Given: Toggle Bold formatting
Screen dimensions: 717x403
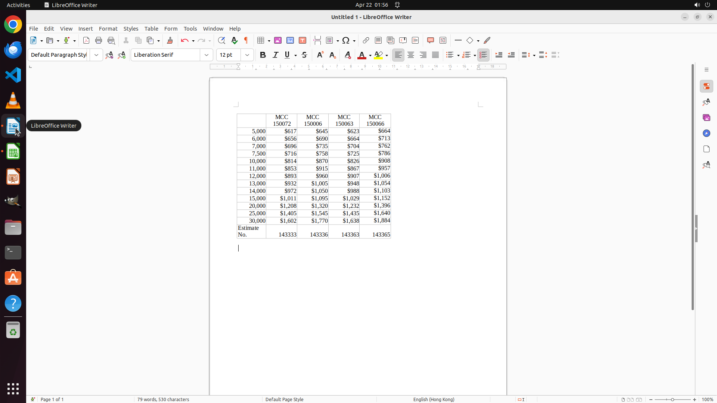Looking at the screenshot, I should (x=263, y=55).
